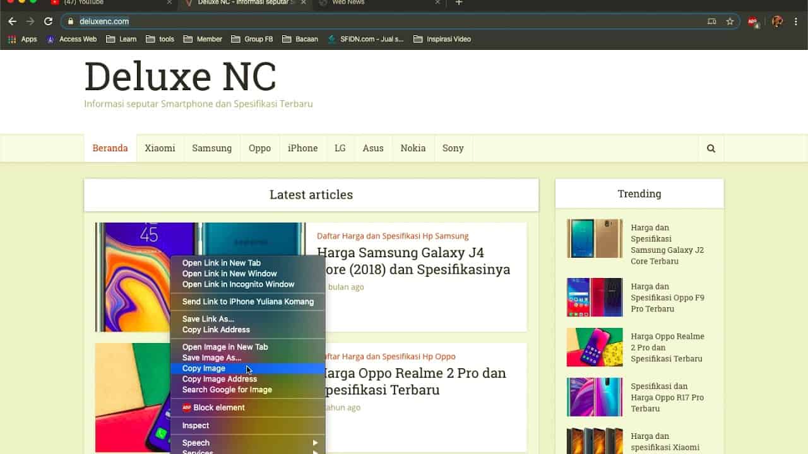Open the Inspirasi Video bookmarks folder

[442, 39]
